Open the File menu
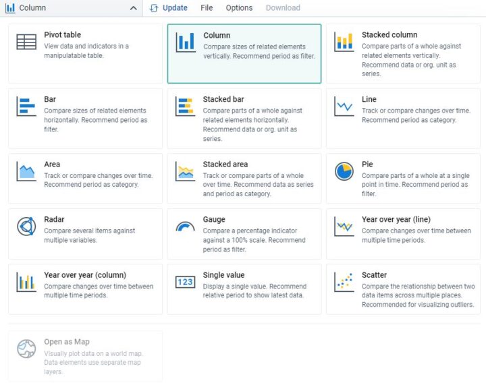Image resolution: width=486 pixels, height=389 pixels. point(207,7)
